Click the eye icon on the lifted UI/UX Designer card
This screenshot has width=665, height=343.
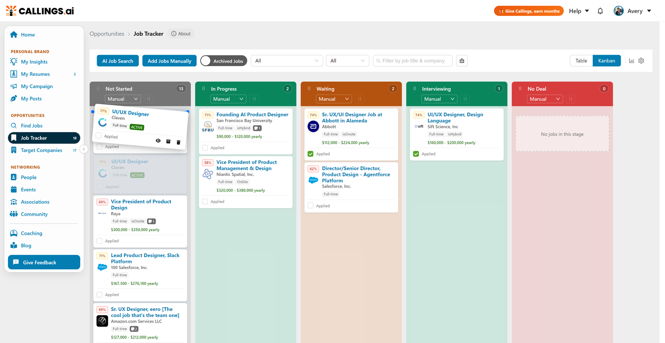[158, 140]
